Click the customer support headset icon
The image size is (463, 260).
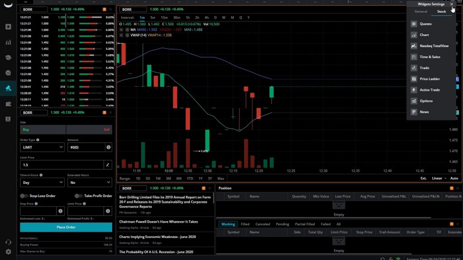point(8,242)
